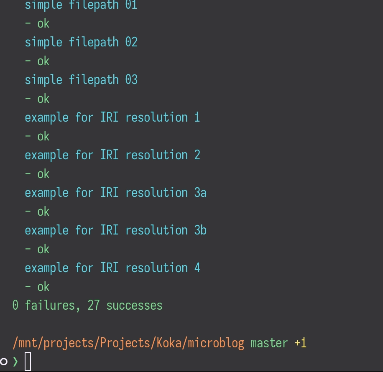Image resolution: width=383 pixels, height=372 pixels.
Task: Click the /mnt/projects/Projects/Koka/microblog path
Action: click(x=128, y=343)
